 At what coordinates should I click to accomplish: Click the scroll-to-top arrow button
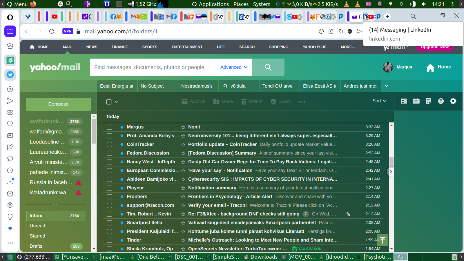click(x=383, y=240)
